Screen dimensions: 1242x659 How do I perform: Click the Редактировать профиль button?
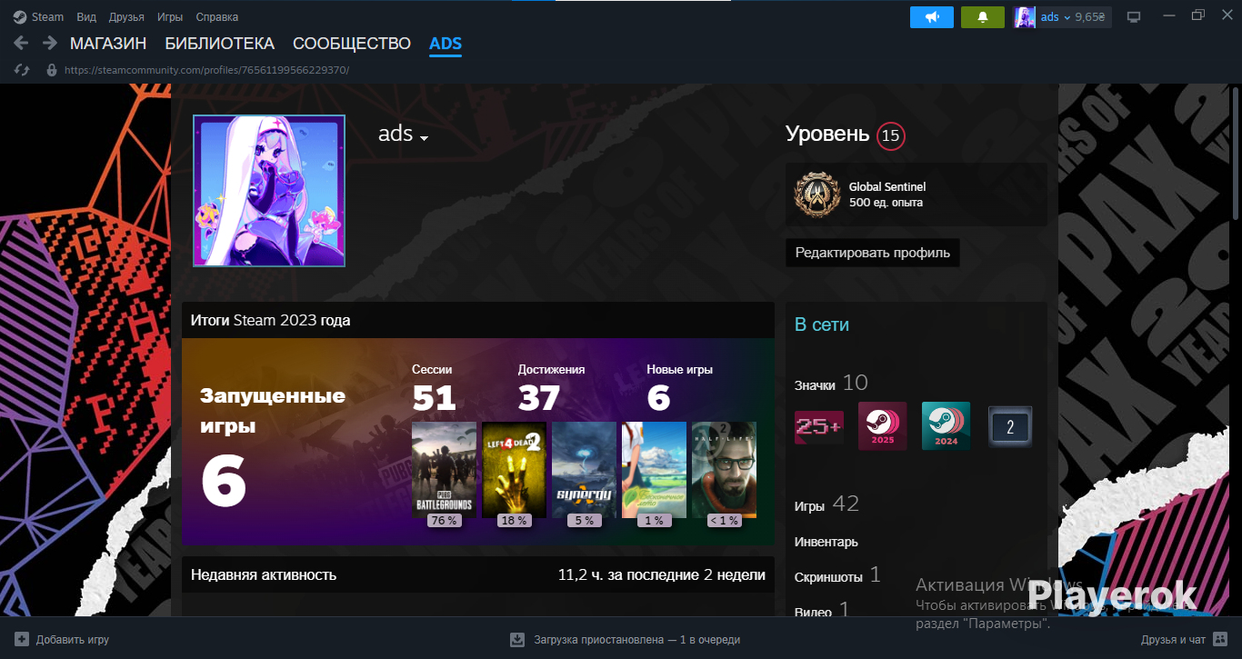[873, 253]
